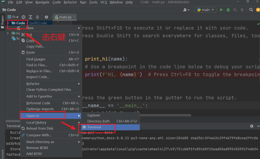Open the main run configuration dropdown
The height and width of the screenshot is (159, 260).
click(205, 10)
